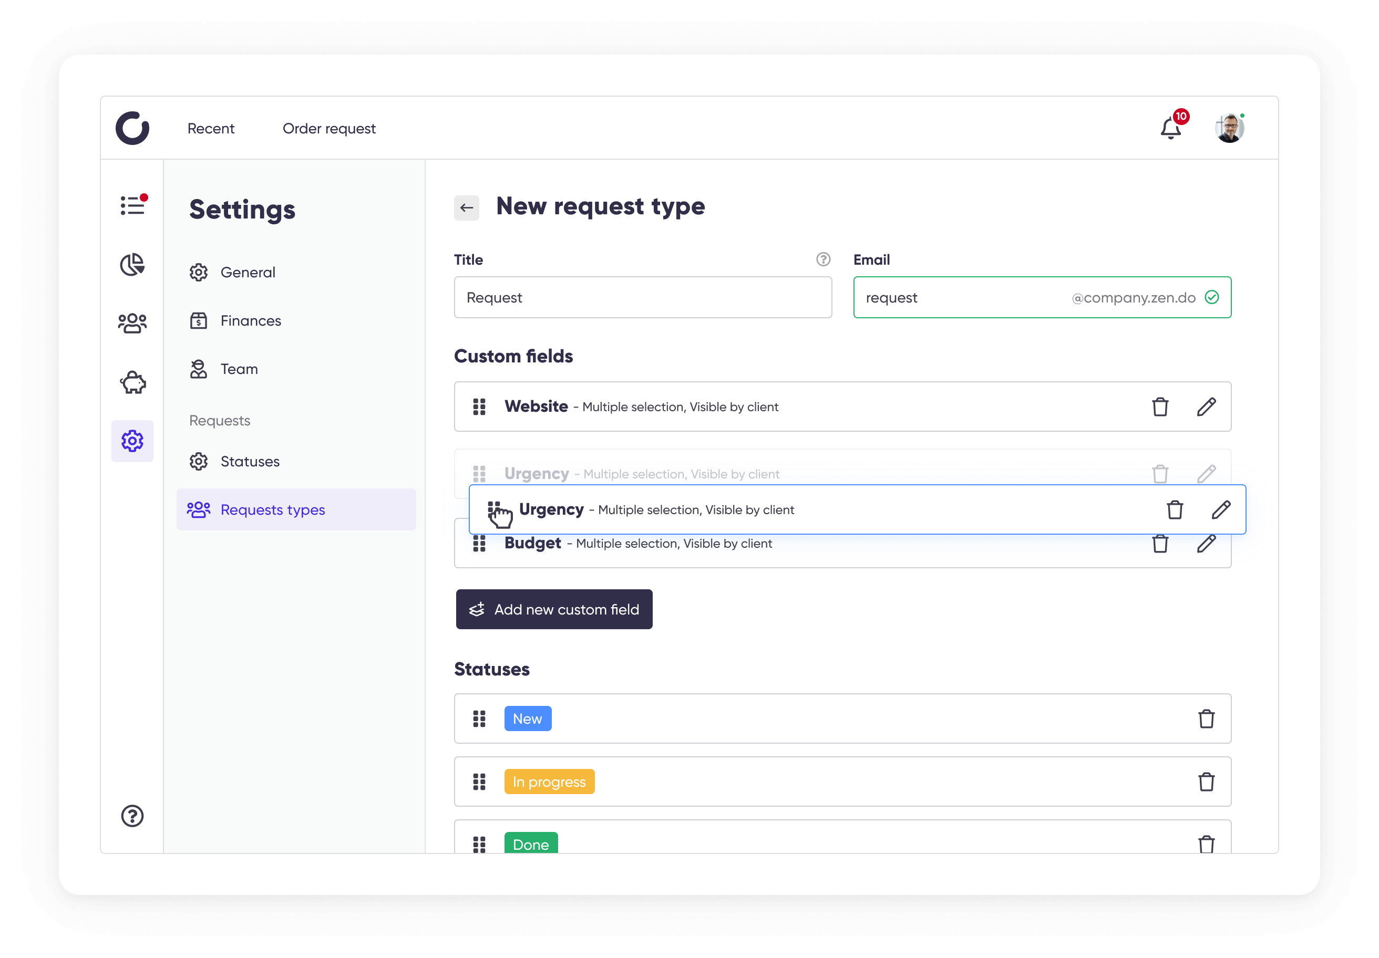Open the Recent menu item
The width and height of the screenshot is (1379, 958).
pyautogui.click(x=211, y=129)
